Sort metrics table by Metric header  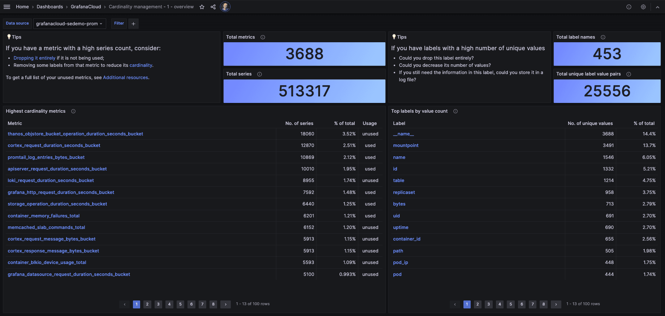click(15, 124)
